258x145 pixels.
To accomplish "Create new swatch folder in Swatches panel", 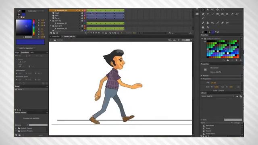I will [x=228, y=60].
